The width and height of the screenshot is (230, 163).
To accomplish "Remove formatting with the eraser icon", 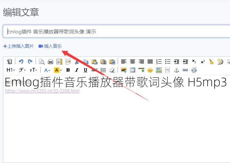I will (112, 70).
